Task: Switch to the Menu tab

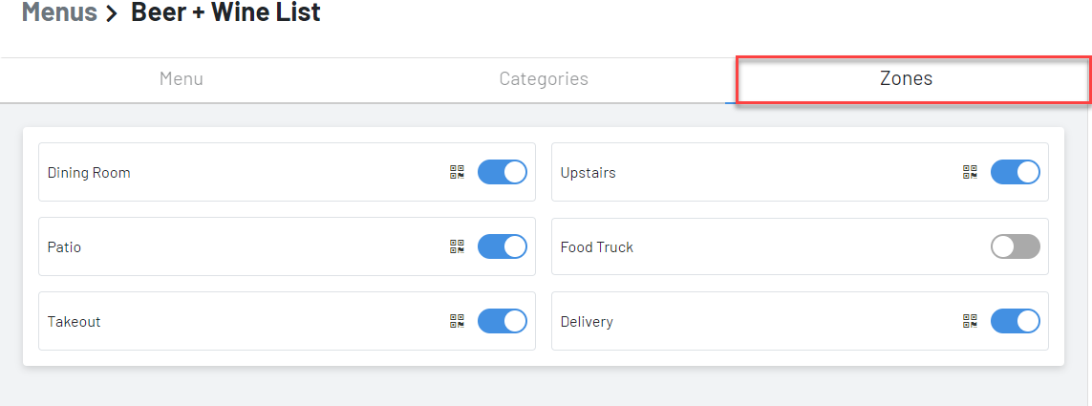Action: click(182, 78)
